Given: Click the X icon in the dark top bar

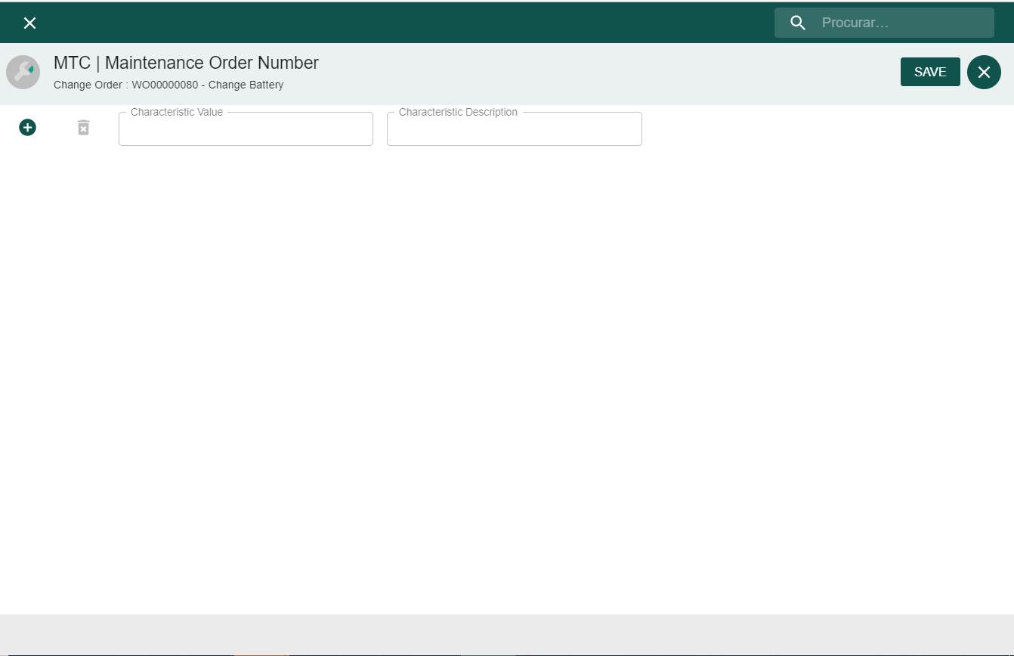Looking at the screenshot, I should 29,23.
